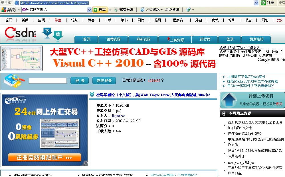Open red 学生 link in top navigation
Screen dimensions: 285x177
(x=58, y=20)
